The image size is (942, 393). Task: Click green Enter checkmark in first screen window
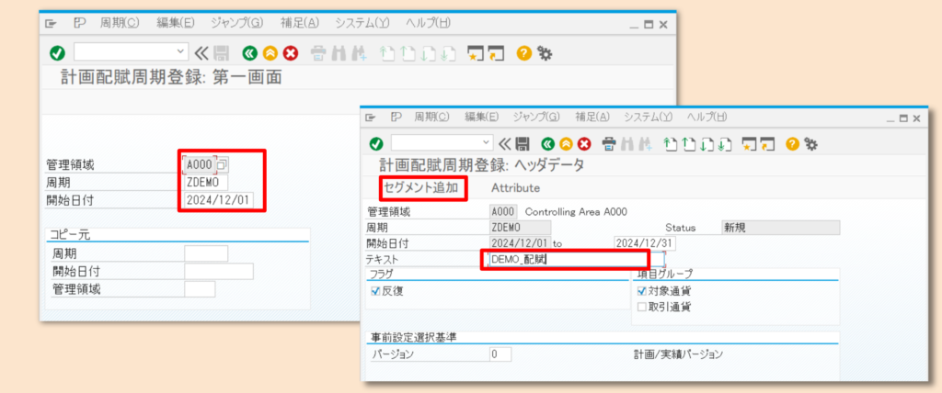pos(57,53)
